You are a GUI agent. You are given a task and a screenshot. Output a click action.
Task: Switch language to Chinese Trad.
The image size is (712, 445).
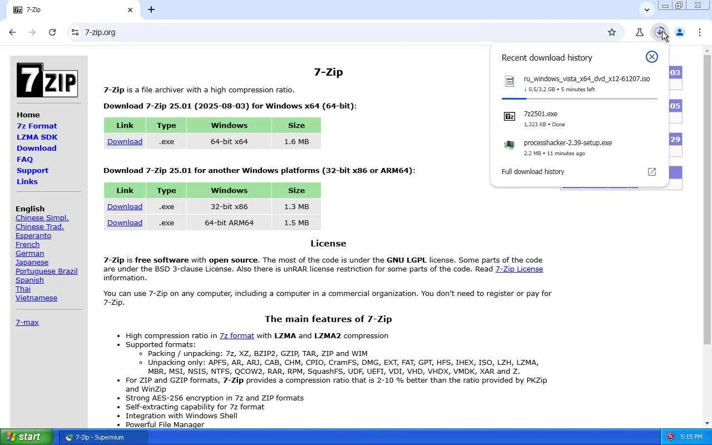tap(39, 226)
